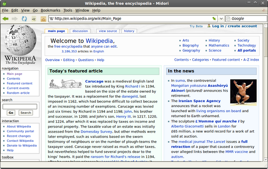Open the Window menu
Image resolution: width=268 pixels, height=169 pixels.
(x=82, y=10)
